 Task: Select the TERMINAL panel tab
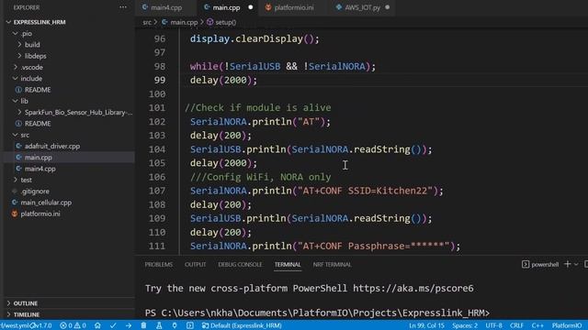pyautogui.click(x=288, y=265)
